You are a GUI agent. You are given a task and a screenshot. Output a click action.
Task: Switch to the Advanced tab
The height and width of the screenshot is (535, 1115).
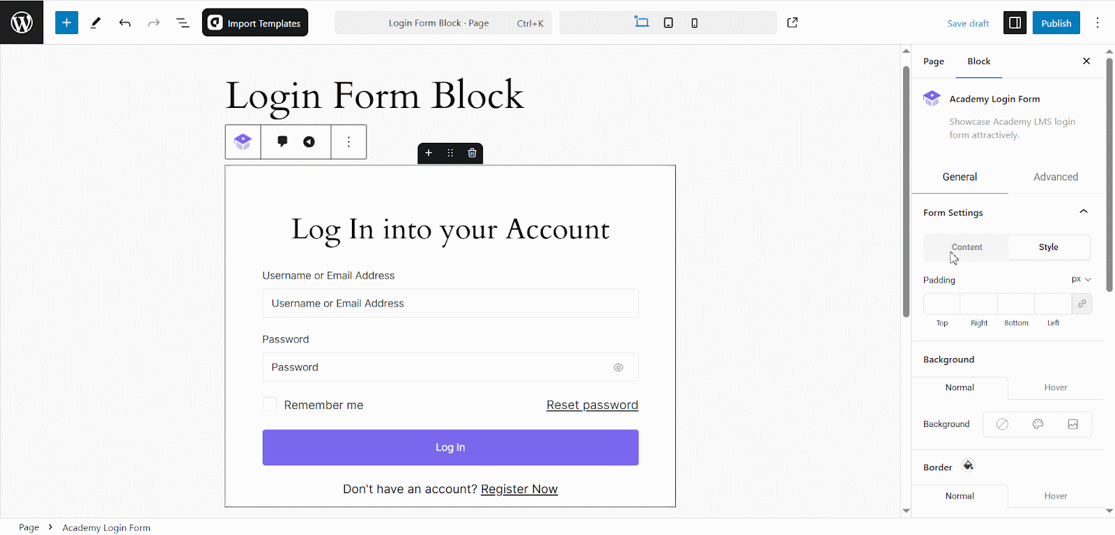(x=1054, y=176)
